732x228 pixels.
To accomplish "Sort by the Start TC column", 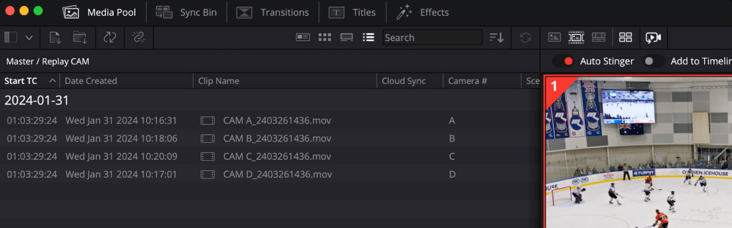I will [x=21, y=81].
